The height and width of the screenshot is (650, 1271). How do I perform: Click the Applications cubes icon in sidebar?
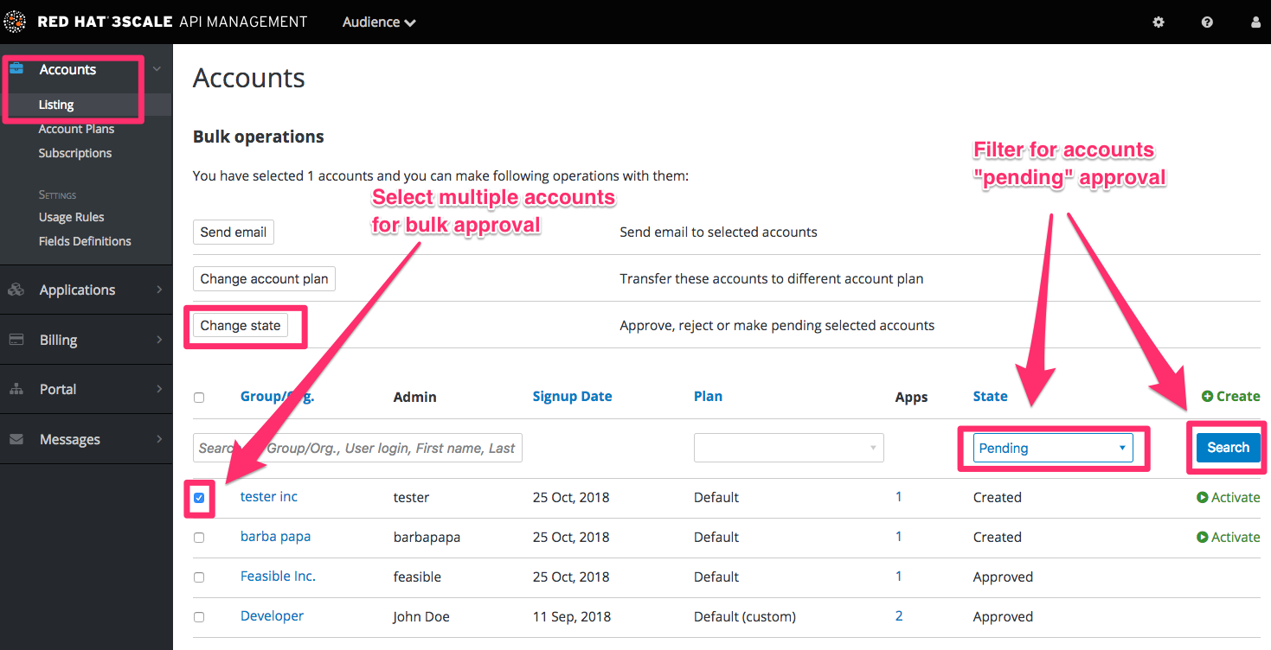[16, 290]
